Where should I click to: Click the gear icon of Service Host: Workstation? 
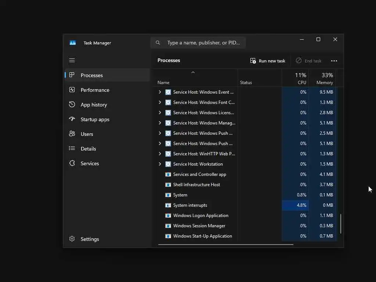coord(168,164)
